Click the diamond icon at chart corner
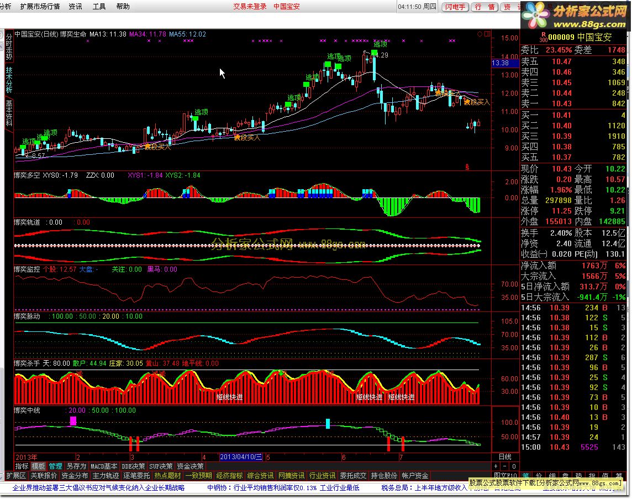Screen dimensions: 632x499 point(480,34)
